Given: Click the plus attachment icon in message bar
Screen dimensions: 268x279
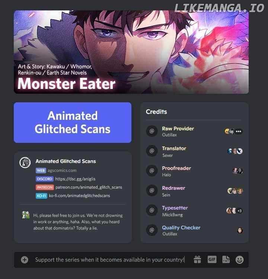Looking at the screenshot, I should coord(25,260).
